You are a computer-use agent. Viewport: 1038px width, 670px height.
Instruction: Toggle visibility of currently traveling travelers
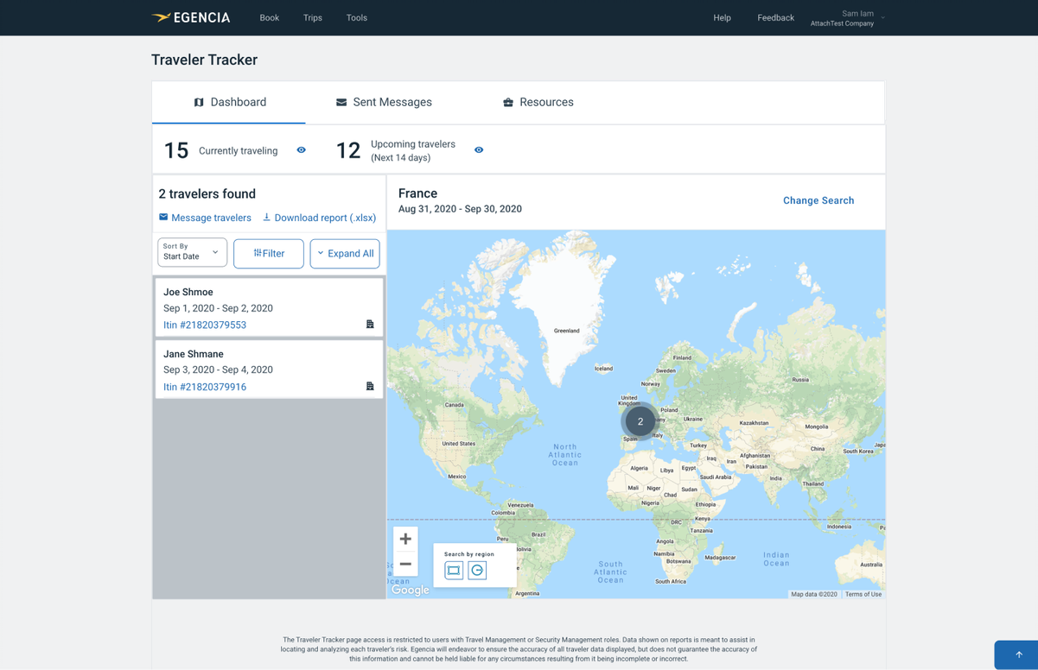coord(302,150)
